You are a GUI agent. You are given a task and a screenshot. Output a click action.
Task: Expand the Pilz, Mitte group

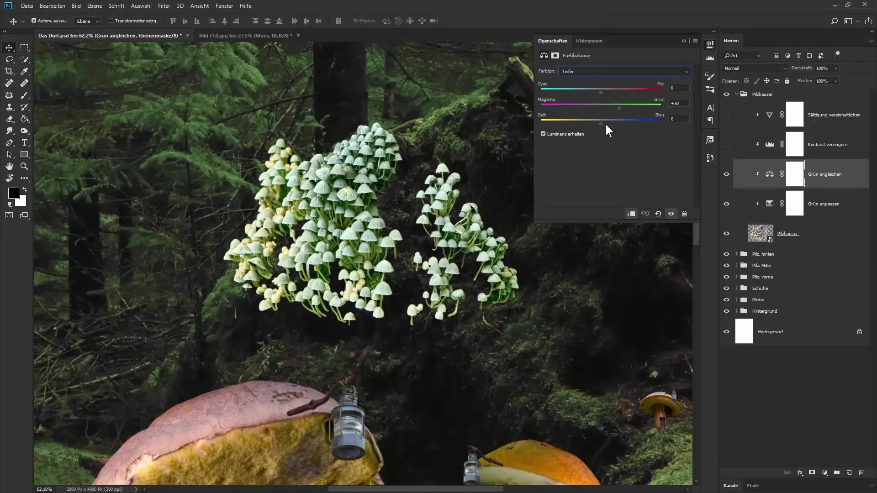point(736,266)
